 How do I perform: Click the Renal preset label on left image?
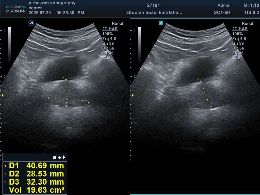117,23
